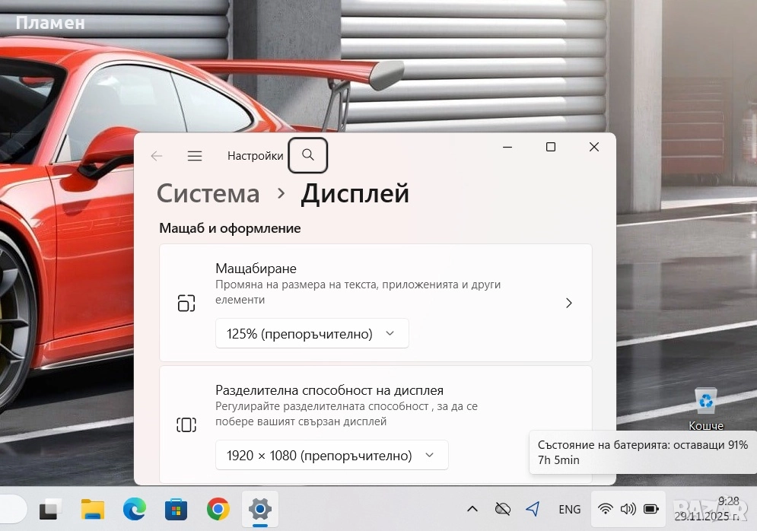The width and height of the screenshot is (757, 531).
Task: Launch Google Chrome from the taskbar
Action: 218,509
